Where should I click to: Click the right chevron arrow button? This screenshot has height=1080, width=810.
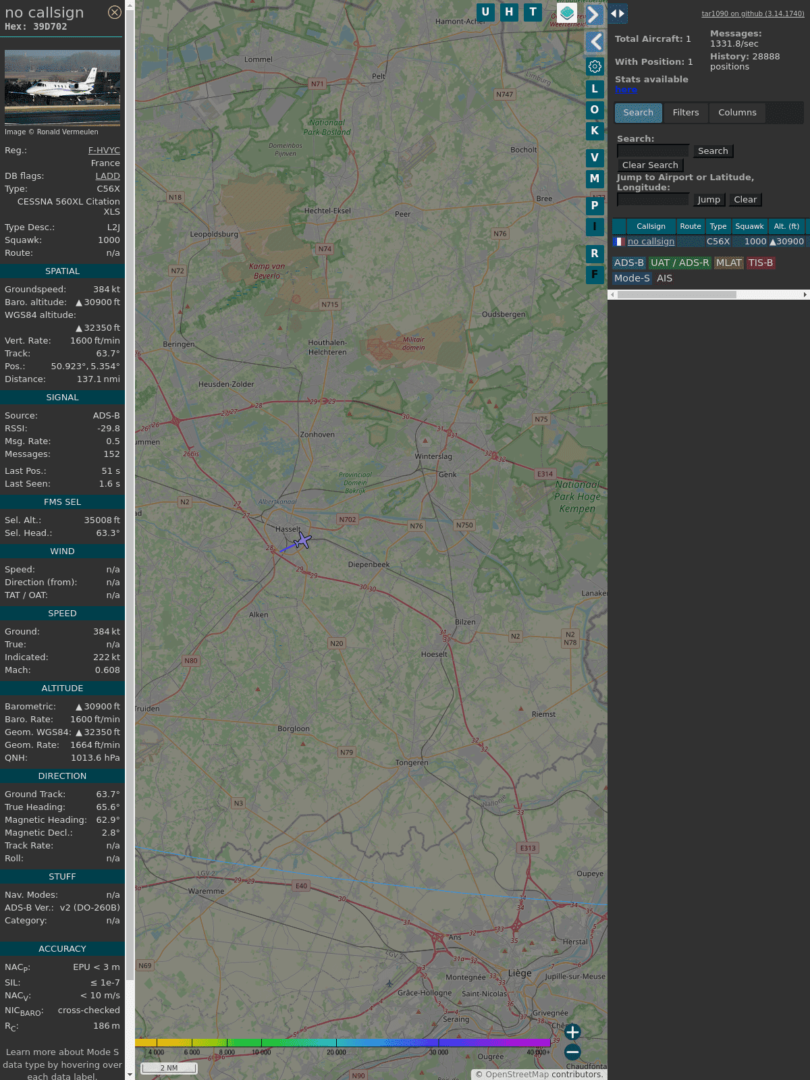click(594, 14)
